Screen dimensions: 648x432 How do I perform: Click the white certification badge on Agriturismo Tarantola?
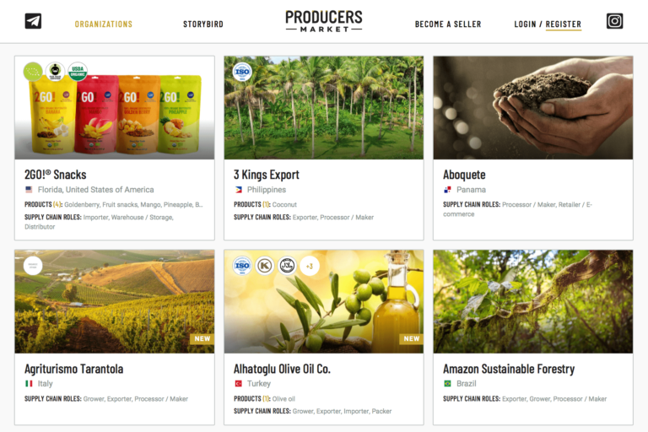tap(33, 266)
